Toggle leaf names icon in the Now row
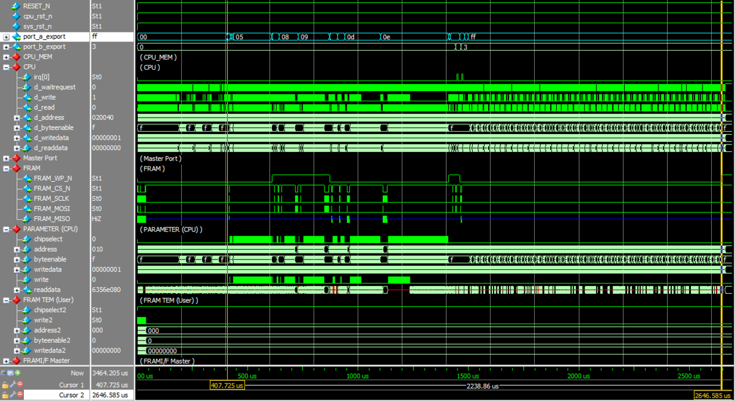The height and width of the screenshot is (401, 735). coord(4,373)
